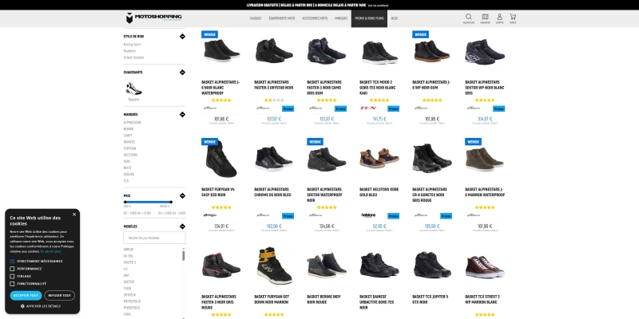The image size is (639, 319).
Task: Click the star rating of TCX Mood 2 Gore-Tex
Action: [x=379, y=100]
